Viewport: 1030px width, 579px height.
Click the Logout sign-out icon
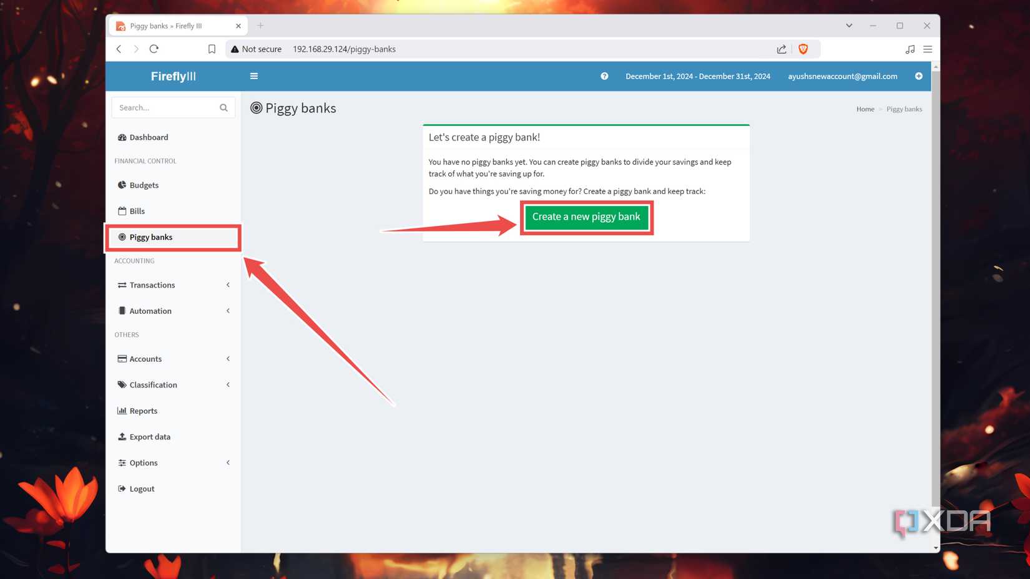click(x=122, y=489)
